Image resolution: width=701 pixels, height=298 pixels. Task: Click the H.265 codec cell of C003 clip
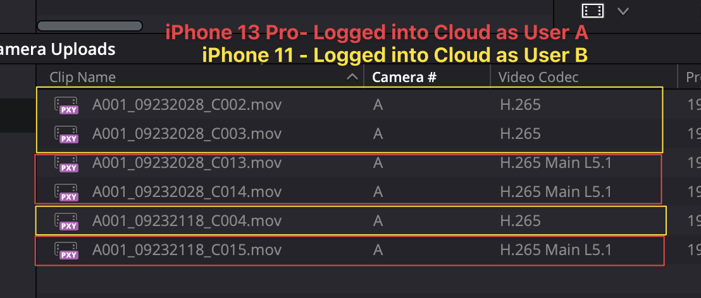click(521, 134)
